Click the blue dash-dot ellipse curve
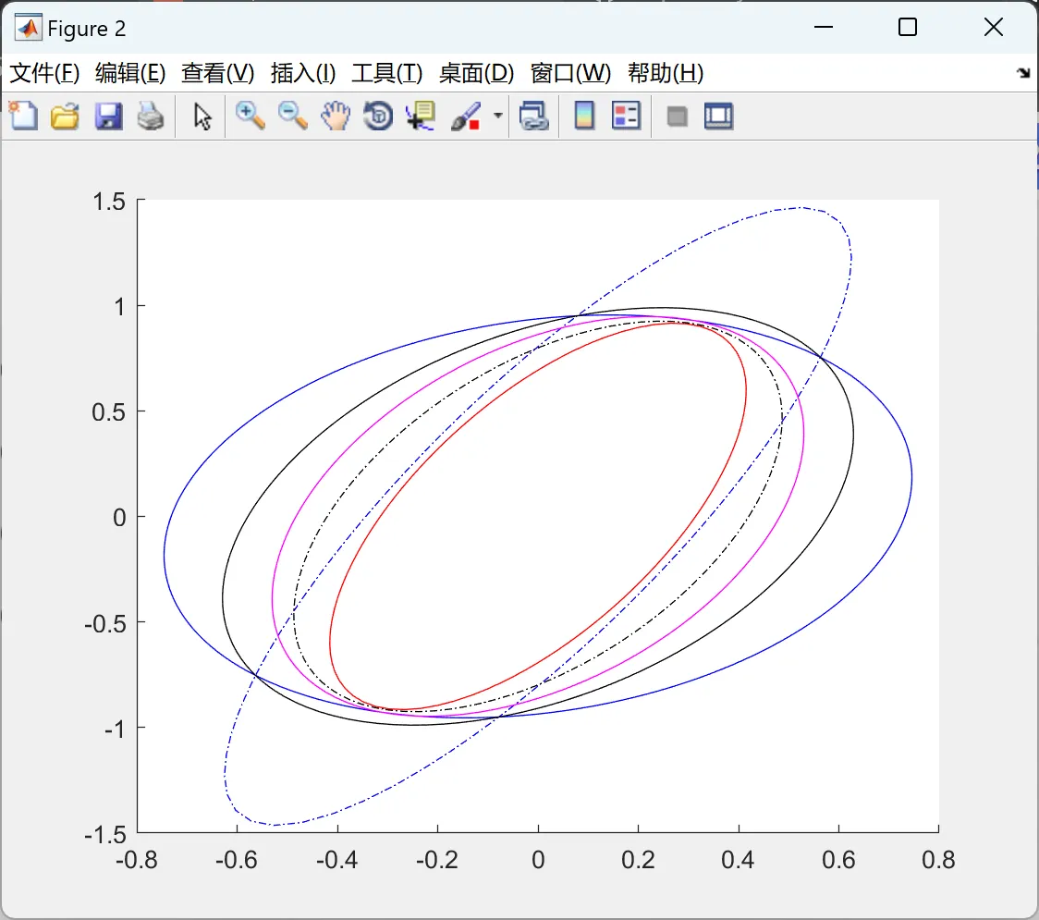1039x920 pixels. 850,259
